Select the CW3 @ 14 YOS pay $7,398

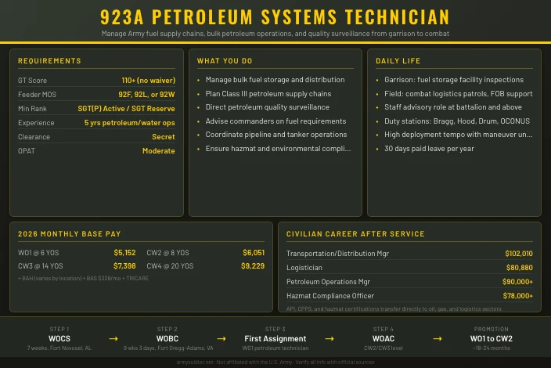[x=124, y=266]
